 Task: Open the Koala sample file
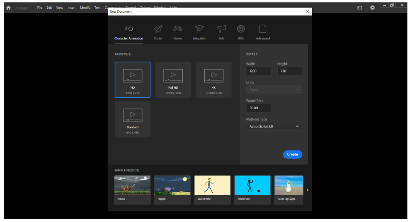tap(133, 190)
